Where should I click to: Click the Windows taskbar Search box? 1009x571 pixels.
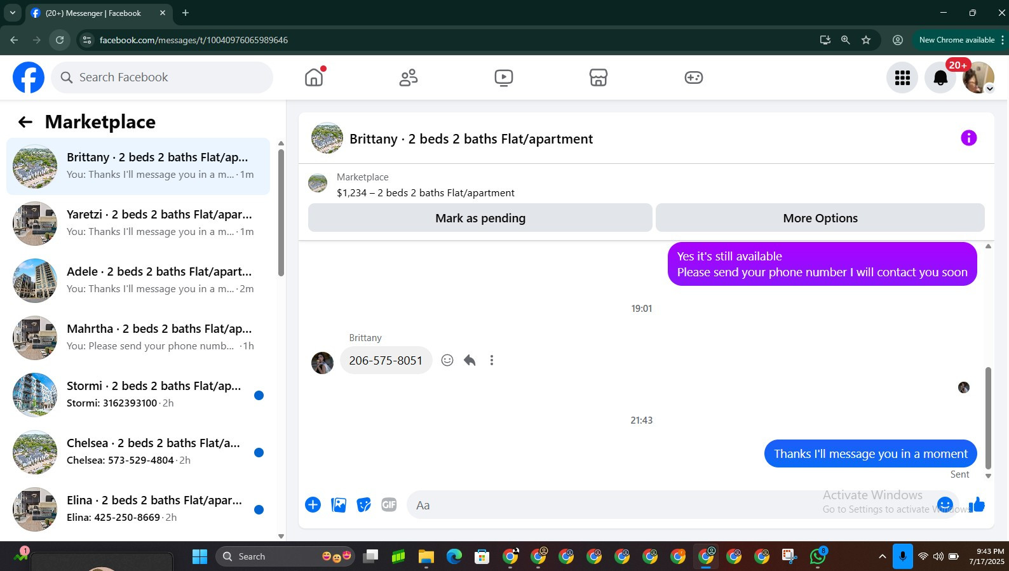285,556
